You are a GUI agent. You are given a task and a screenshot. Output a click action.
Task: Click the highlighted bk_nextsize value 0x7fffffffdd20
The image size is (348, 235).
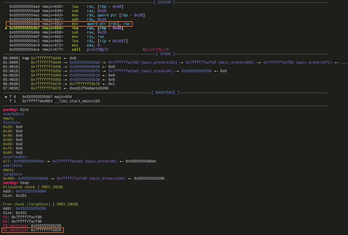(x=46, y=230)
